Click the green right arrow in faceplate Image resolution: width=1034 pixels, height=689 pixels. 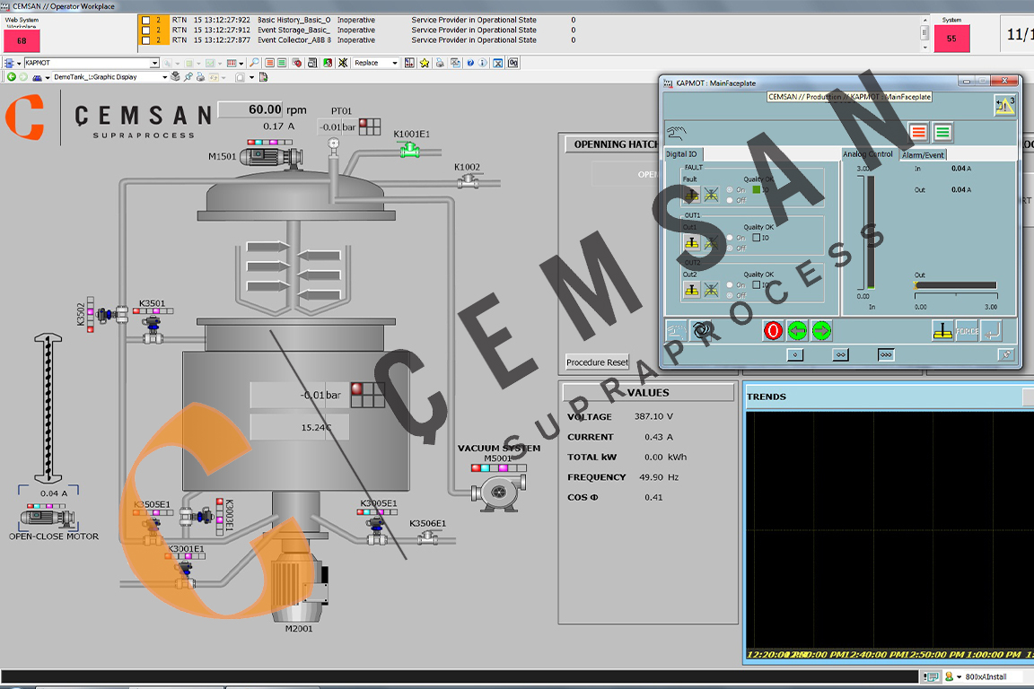pyautogui.click(x=821, y=330)
